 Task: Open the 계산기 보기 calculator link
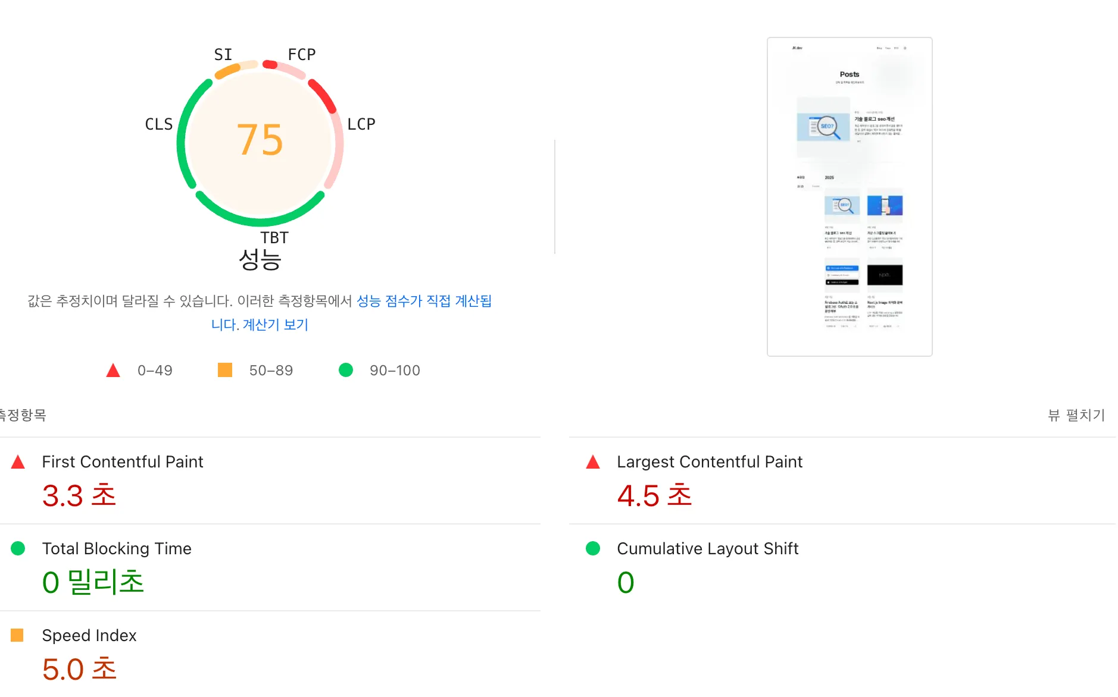click(274, 324)
